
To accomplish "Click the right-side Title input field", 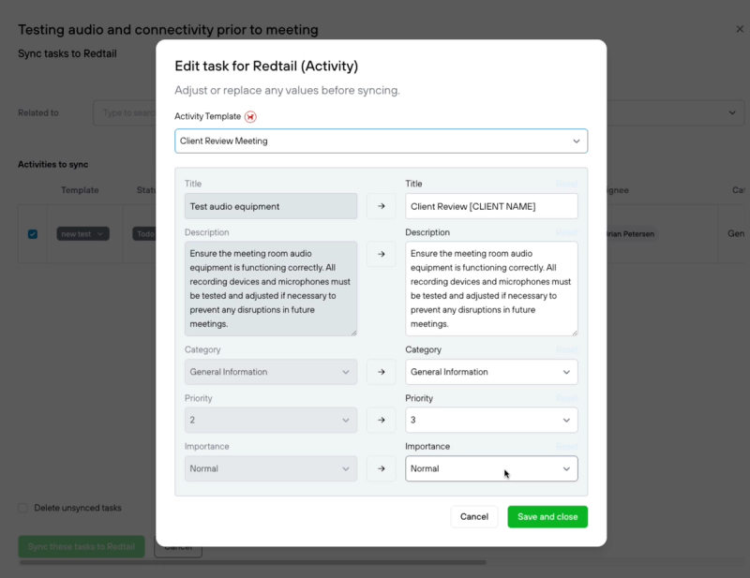I will (491, 206).
